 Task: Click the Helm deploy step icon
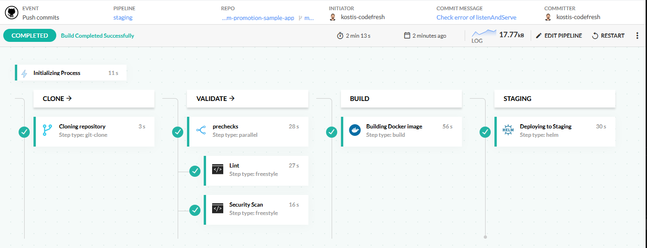[x=508, y=130]
